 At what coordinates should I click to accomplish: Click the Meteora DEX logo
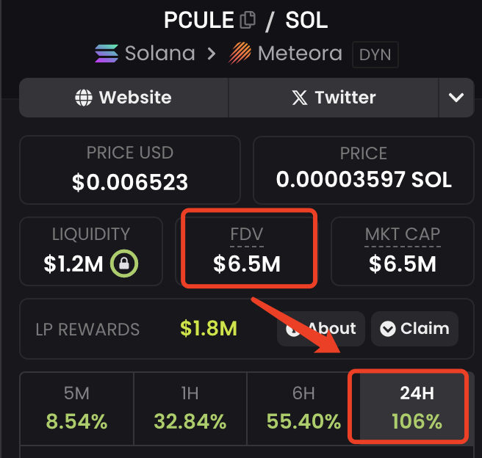240,53
